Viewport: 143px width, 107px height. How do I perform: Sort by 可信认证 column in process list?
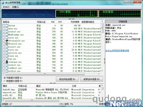click(x=41, y=22)
